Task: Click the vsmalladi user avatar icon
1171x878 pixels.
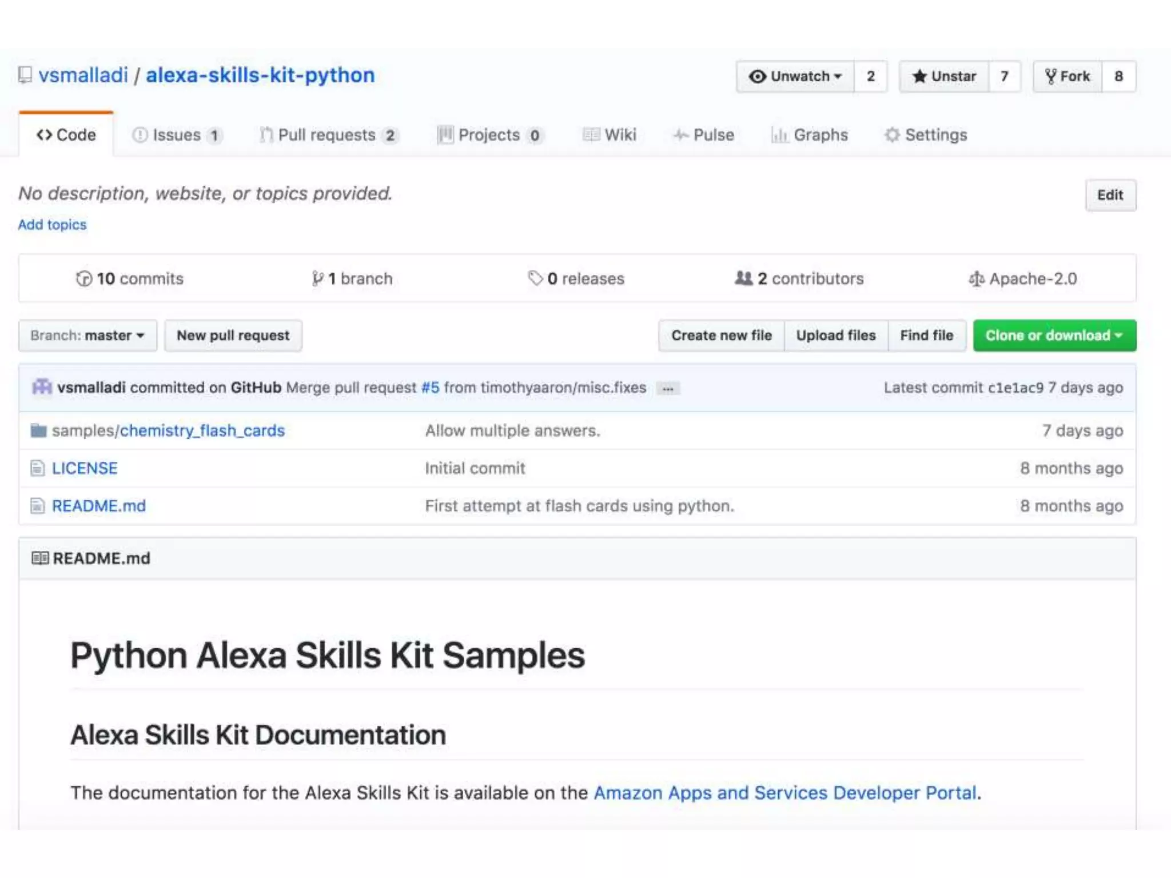Action: [x=42, y=387]
